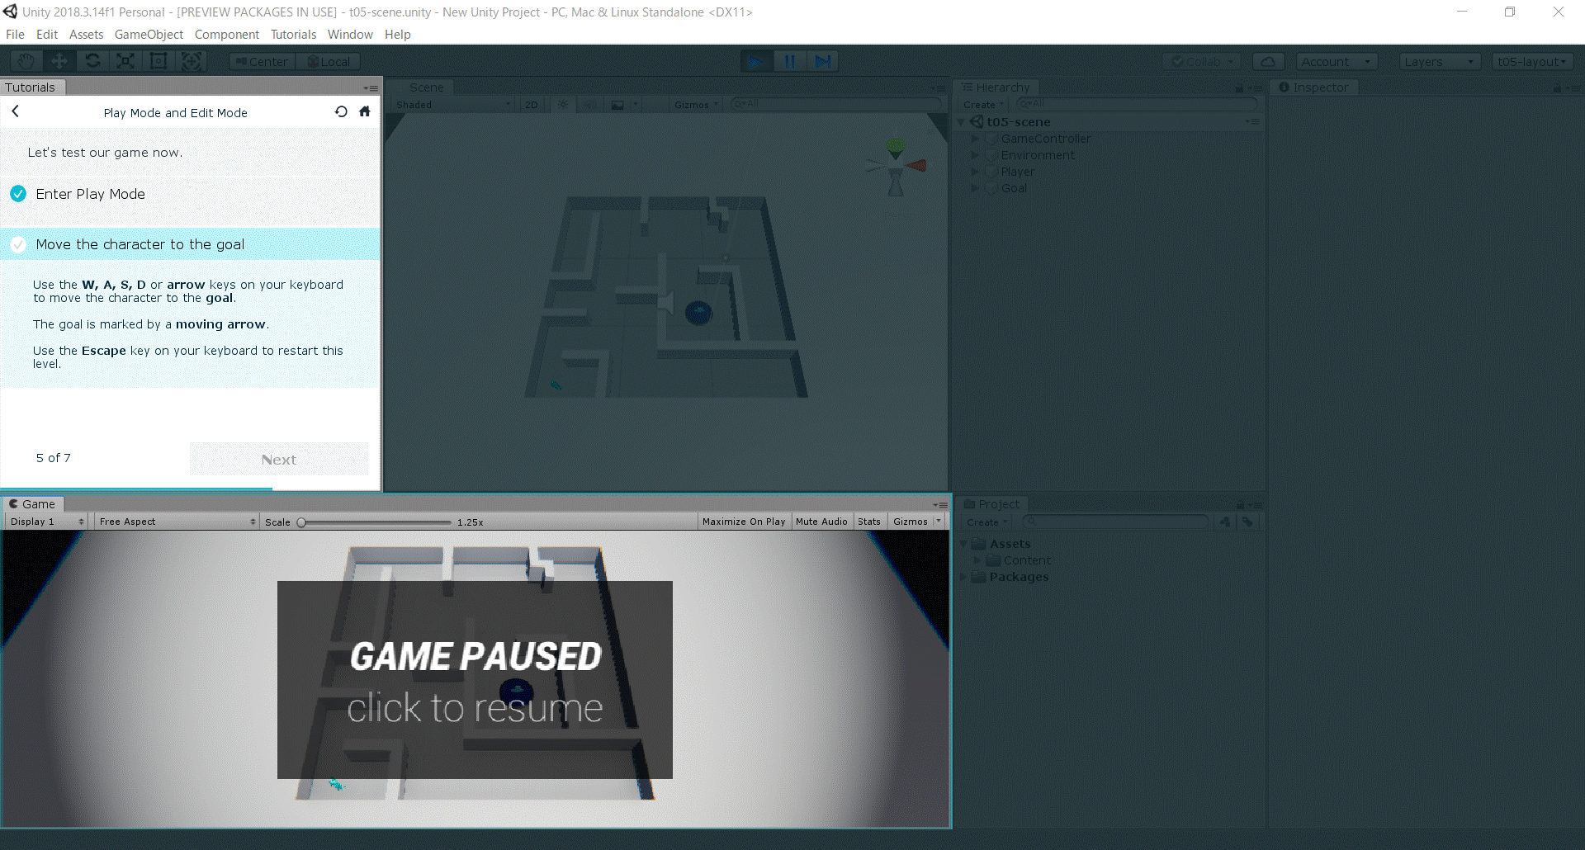
Task: Open Hierarchy Create dropdown
Action: 983,105
